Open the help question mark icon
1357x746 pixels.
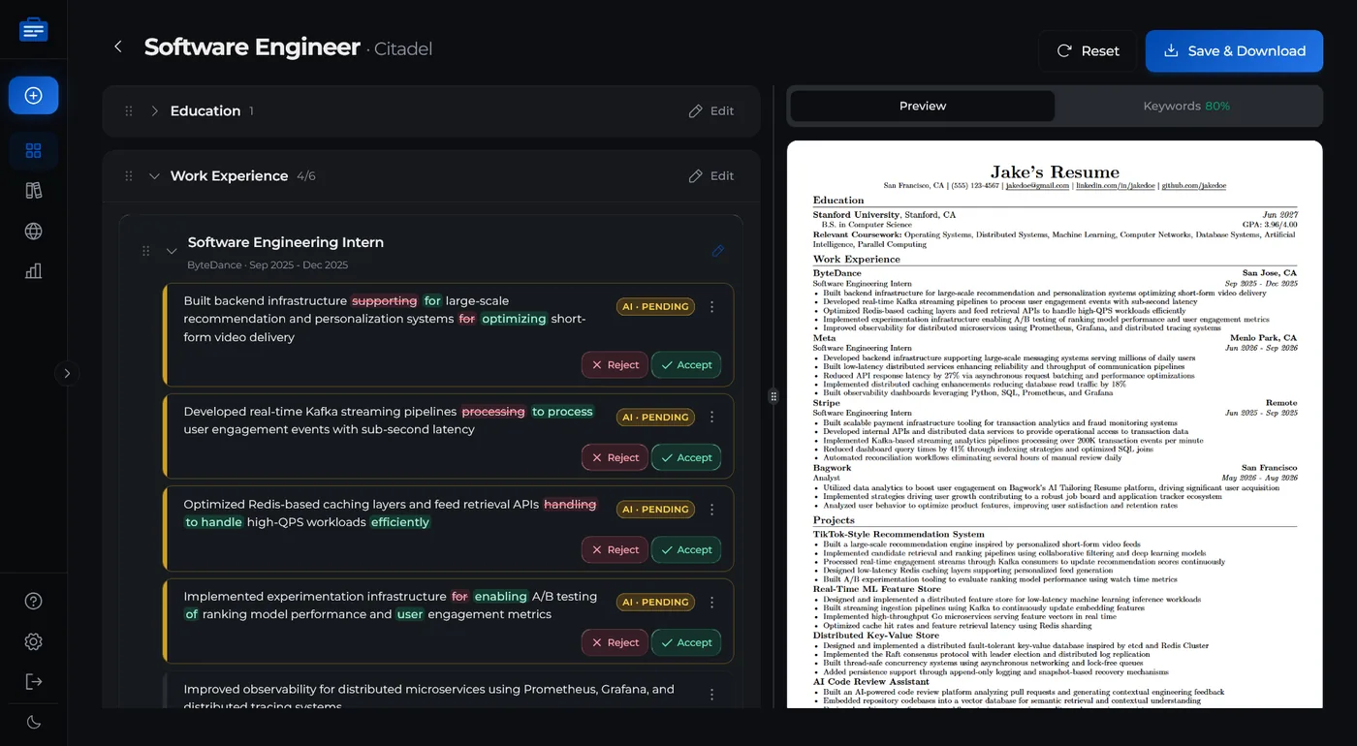point(33,601)
